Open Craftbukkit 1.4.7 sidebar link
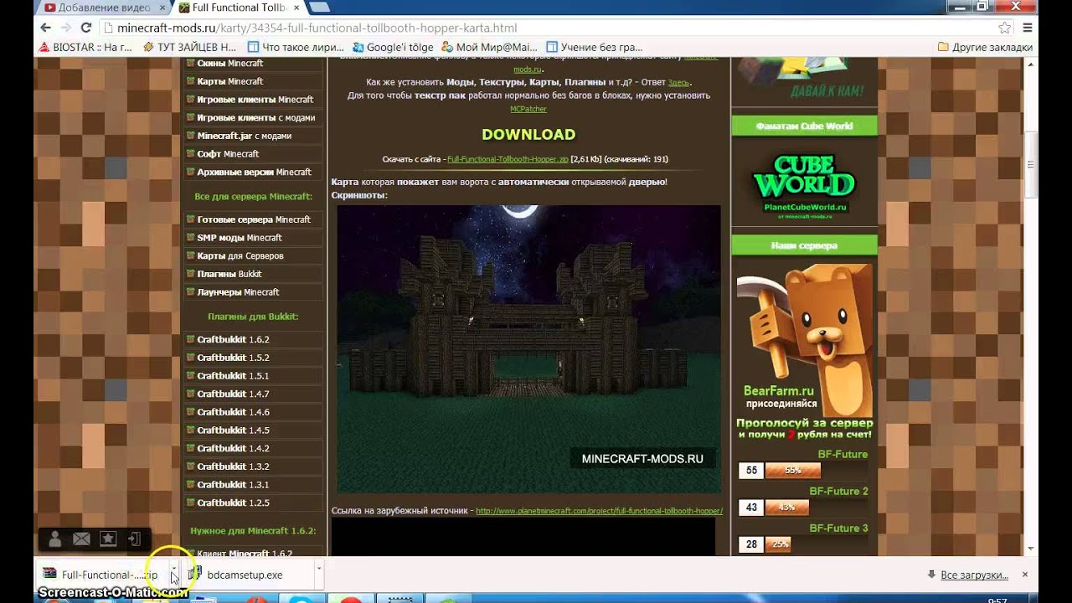1072x603 pixels. click(x=254, y=394)
